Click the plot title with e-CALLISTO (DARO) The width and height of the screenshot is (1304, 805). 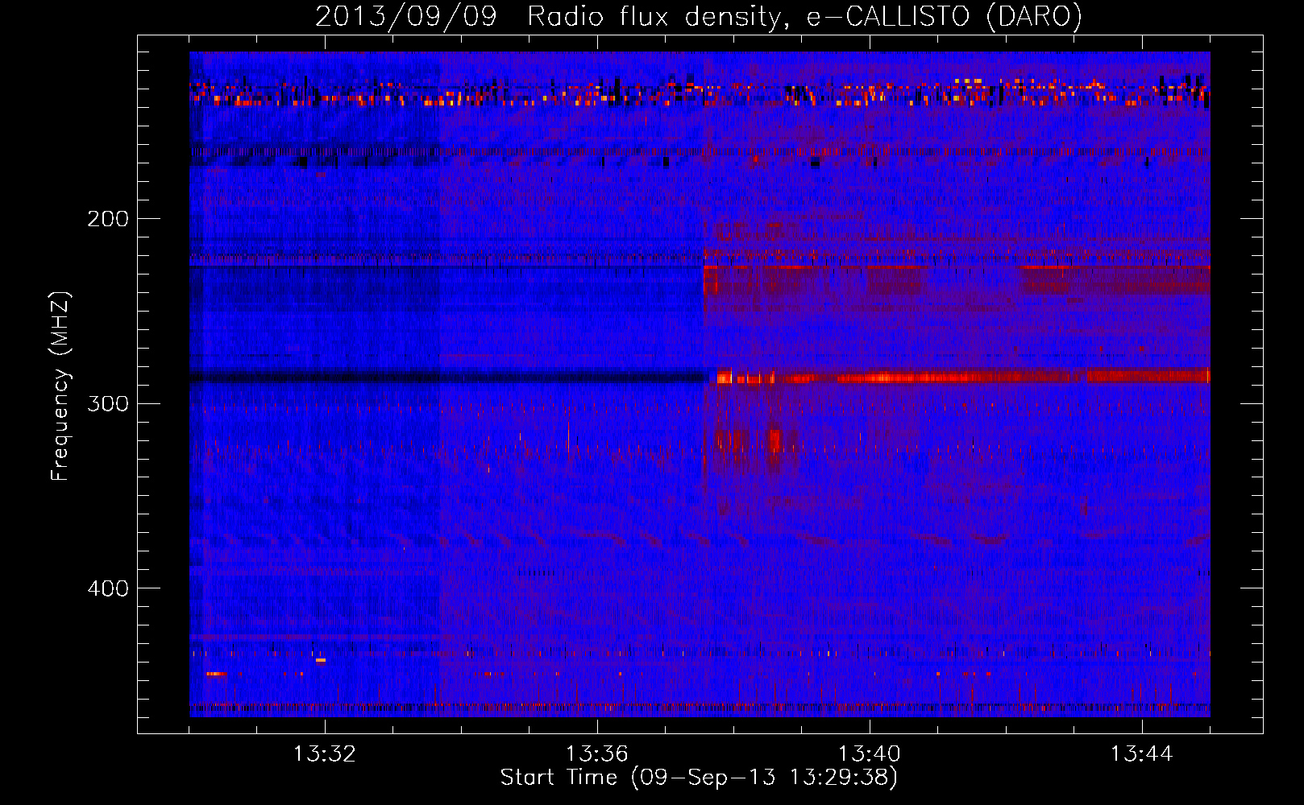tap(699, 16)
